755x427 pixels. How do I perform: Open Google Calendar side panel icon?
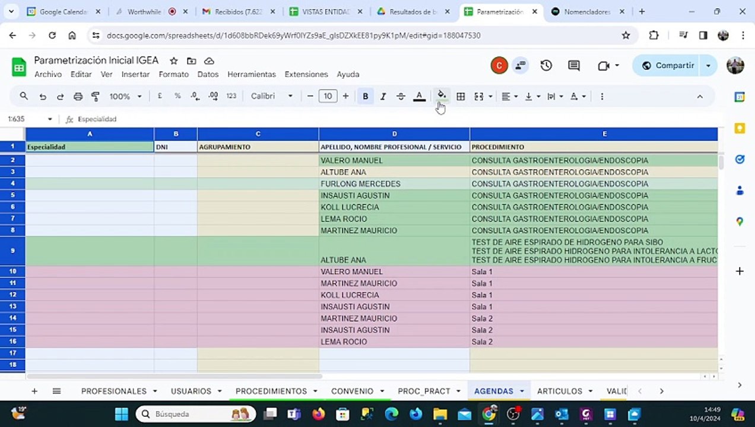pyautogui.click(x=740, y=97)
